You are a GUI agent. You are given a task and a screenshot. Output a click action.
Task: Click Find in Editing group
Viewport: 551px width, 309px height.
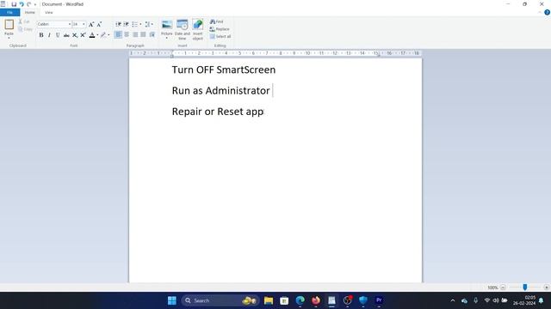[216, 21]
